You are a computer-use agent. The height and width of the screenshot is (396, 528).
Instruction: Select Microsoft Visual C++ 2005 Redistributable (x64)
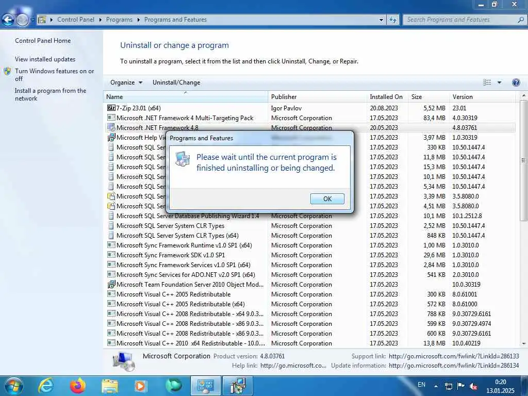tap(180, 304)
